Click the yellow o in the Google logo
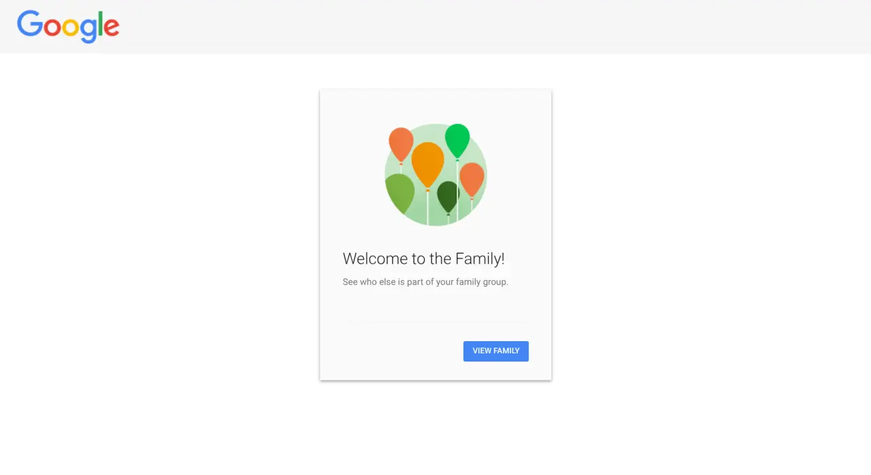This screenshot has height=475, width=871. (70, 27)
